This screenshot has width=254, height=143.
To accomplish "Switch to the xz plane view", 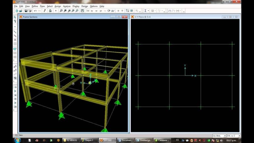I will point(96,11).
